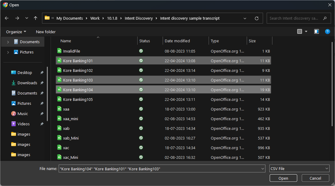This screenshot has height=186, width=335.
Task: Click the search magnifier icon
Action: pyautogui.click(x=325, y=18)
